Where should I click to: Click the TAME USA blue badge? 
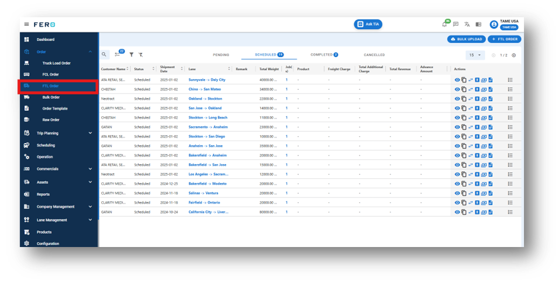click(509, 27)
